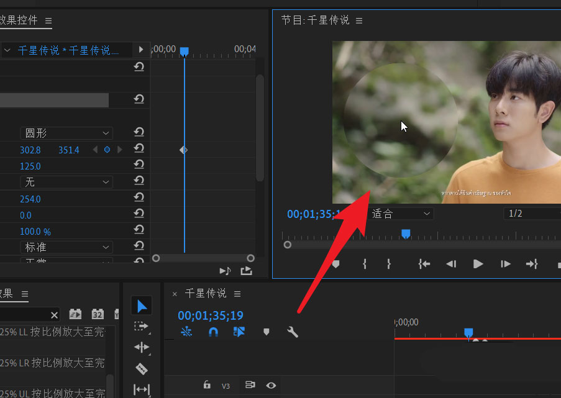Toggle timeline snap magnet
561x398 pixels.
coord(213,332)
